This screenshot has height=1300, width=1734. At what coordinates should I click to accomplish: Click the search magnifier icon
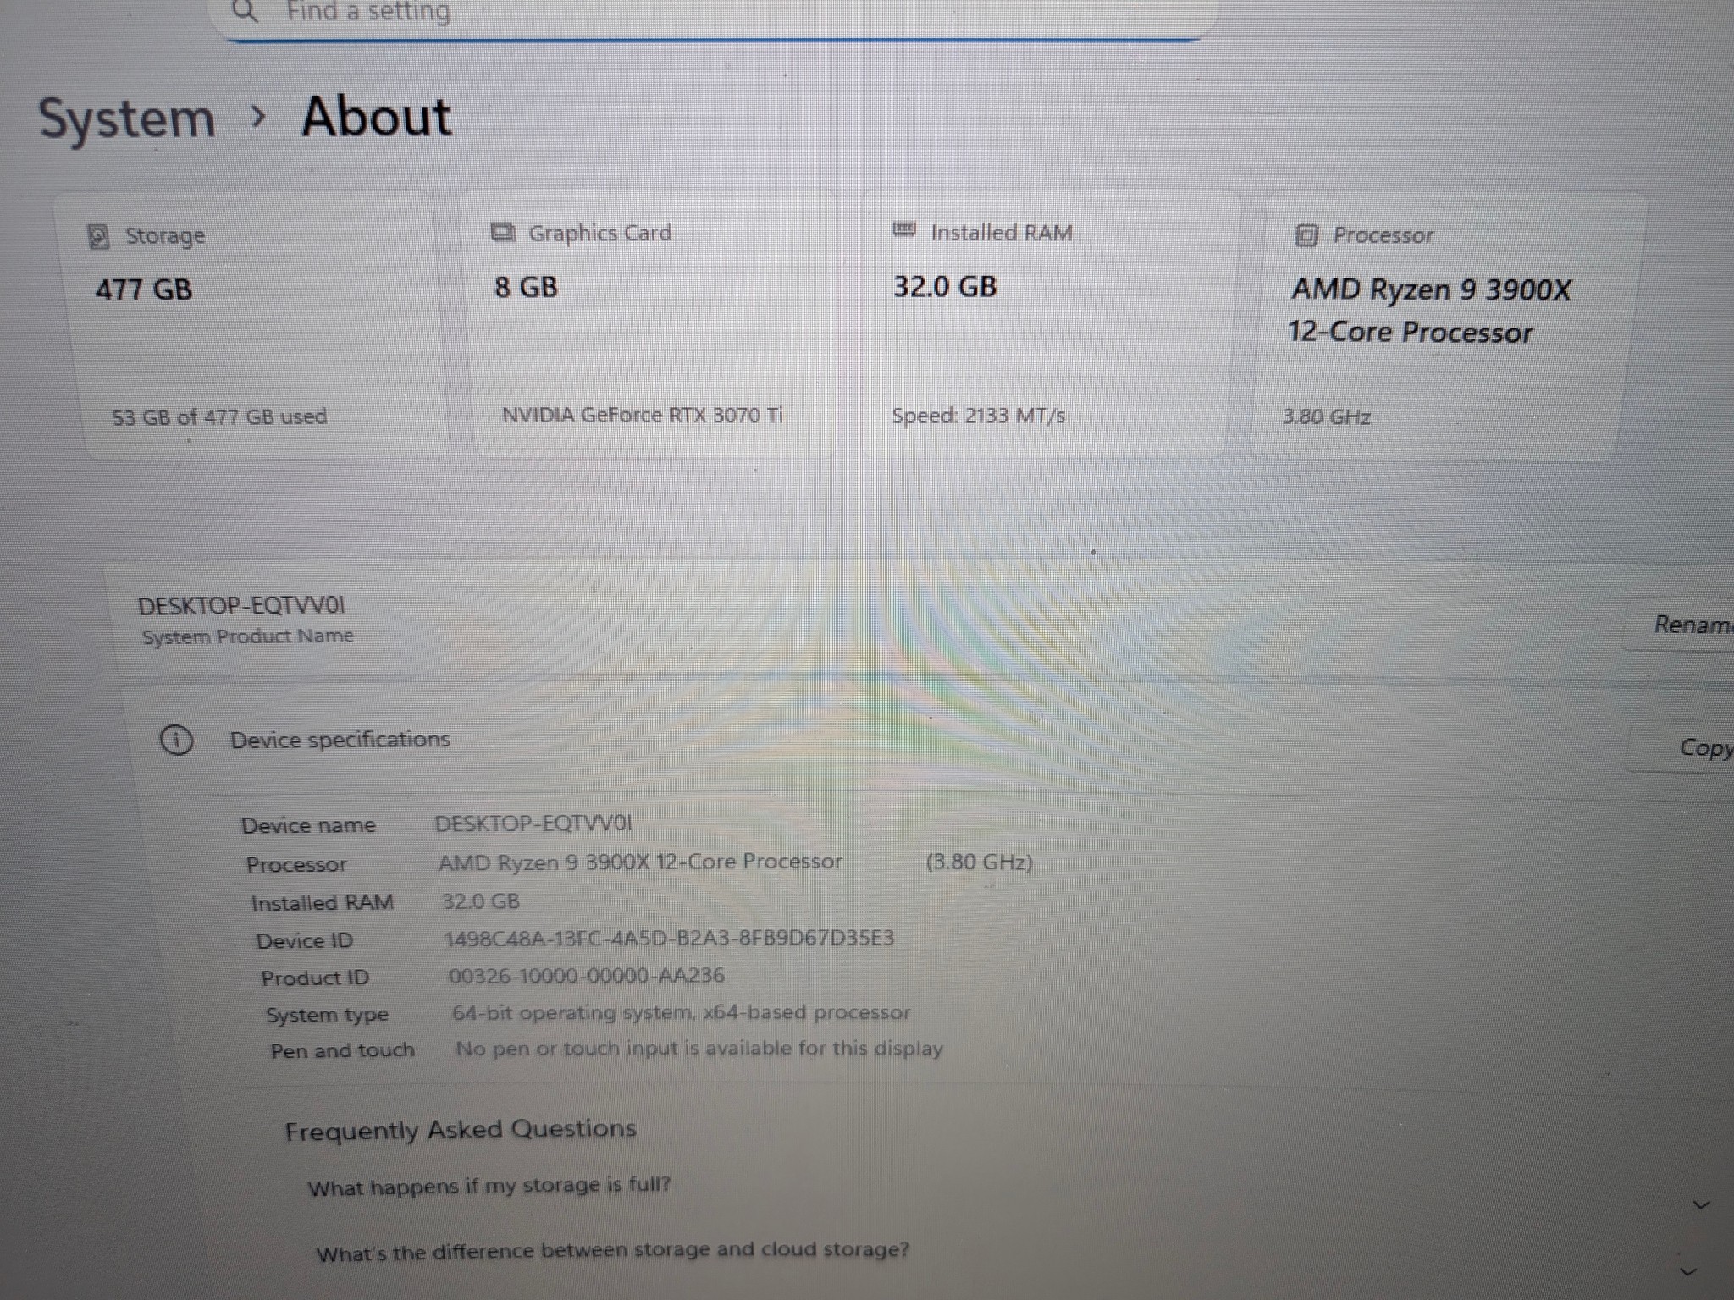pos(245,11)
